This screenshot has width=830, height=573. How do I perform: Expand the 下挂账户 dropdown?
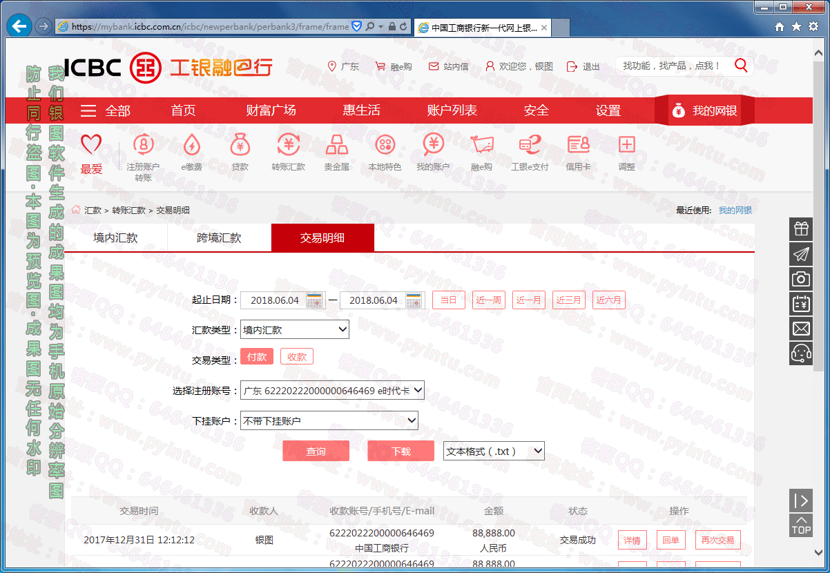pos(329,420)
